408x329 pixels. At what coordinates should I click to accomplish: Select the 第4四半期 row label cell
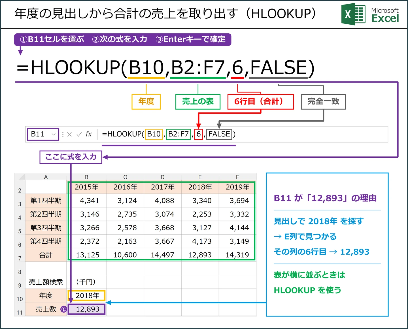click(46, 241)
